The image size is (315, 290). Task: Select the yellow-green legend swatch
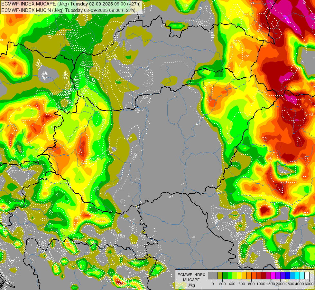click(x=235, y=276)
